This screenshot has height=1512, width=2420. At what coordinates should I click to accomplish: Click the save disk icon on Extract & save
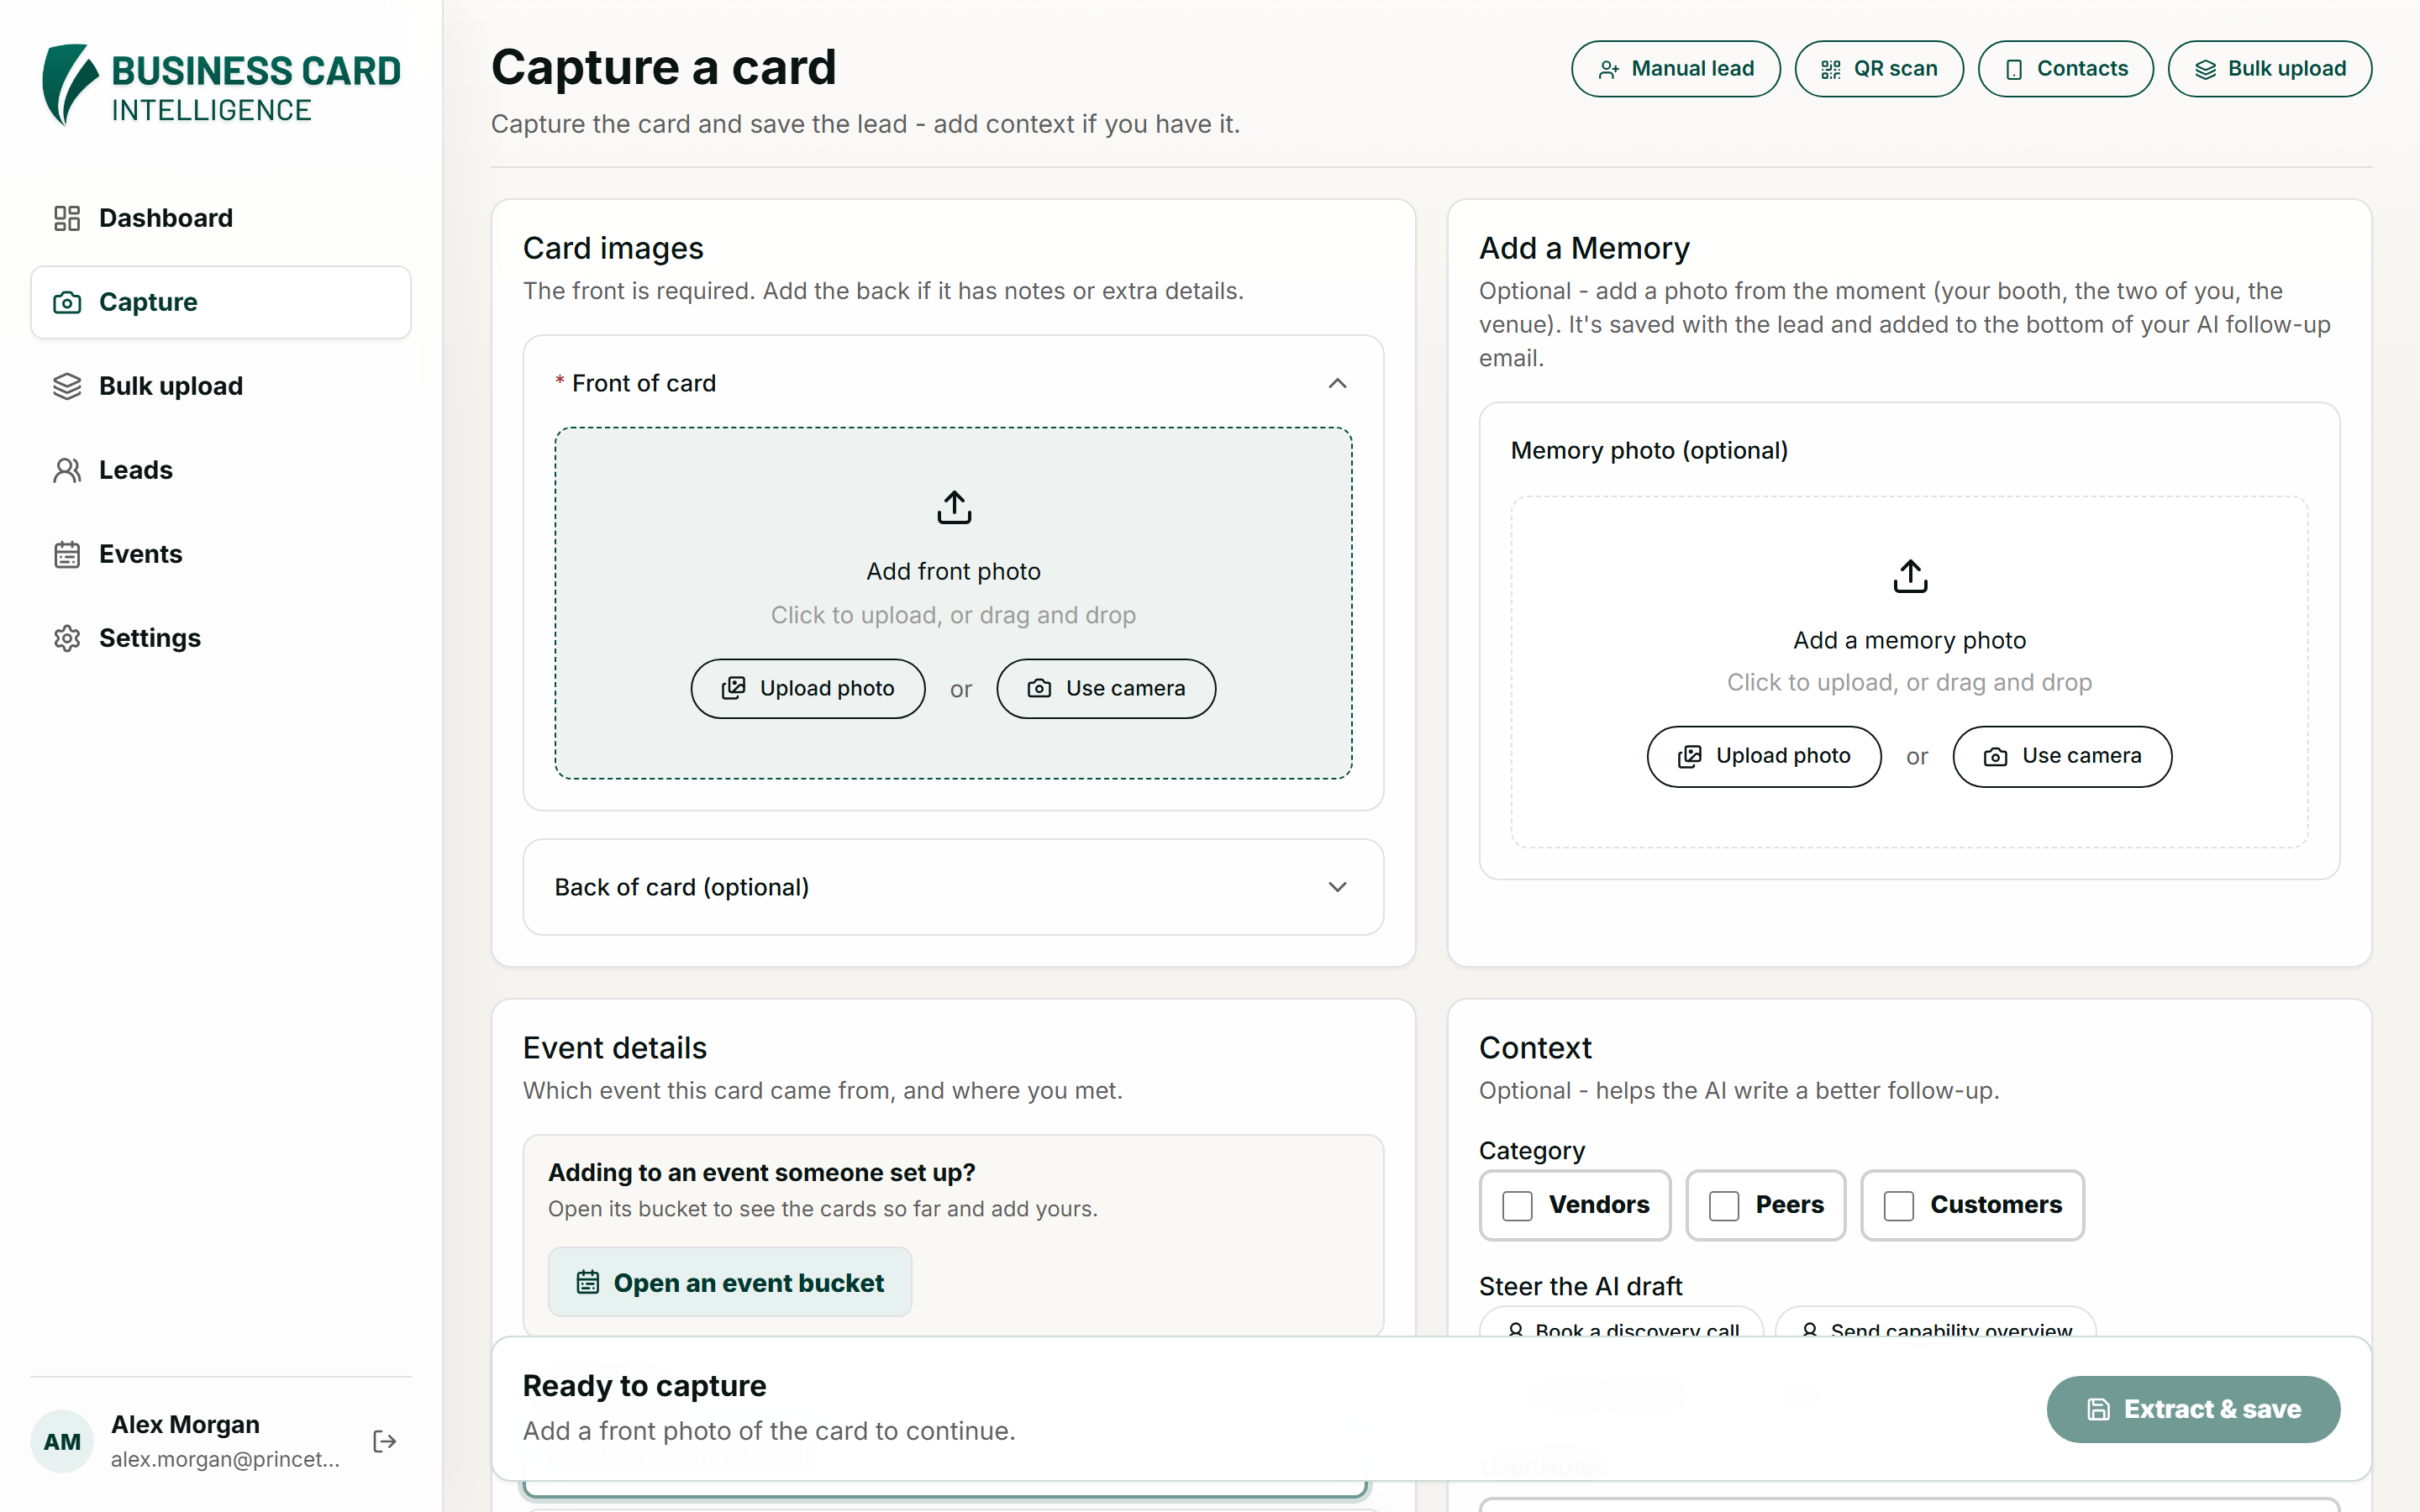[2098, 1409]
